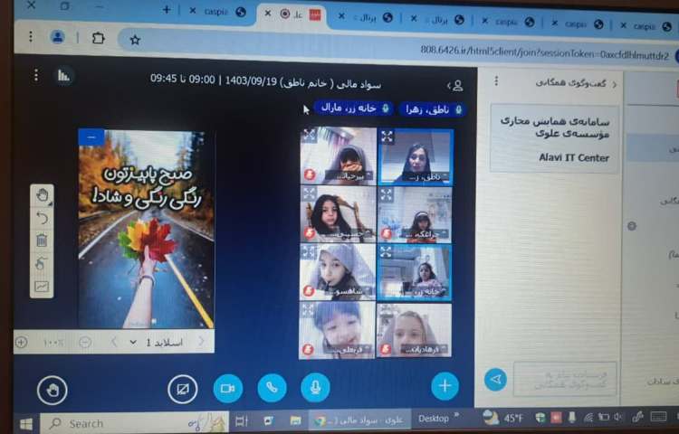Make the شاهسو webcam fullscreen
Image resolution: width=679 pixels, height=434 pixels.
click(308, 252)
